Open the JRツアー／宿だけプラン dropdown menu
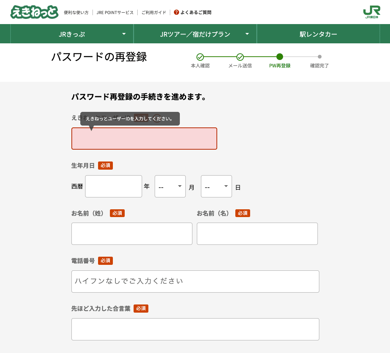The height and width of the screenshot is (353, 390). (x=195, y=34)
